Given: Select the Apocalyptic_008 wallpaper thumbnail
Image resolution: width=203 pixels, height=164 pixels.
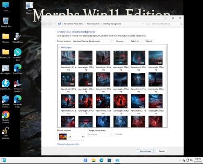Looking at the screenshot, I should tap(86, 79).
